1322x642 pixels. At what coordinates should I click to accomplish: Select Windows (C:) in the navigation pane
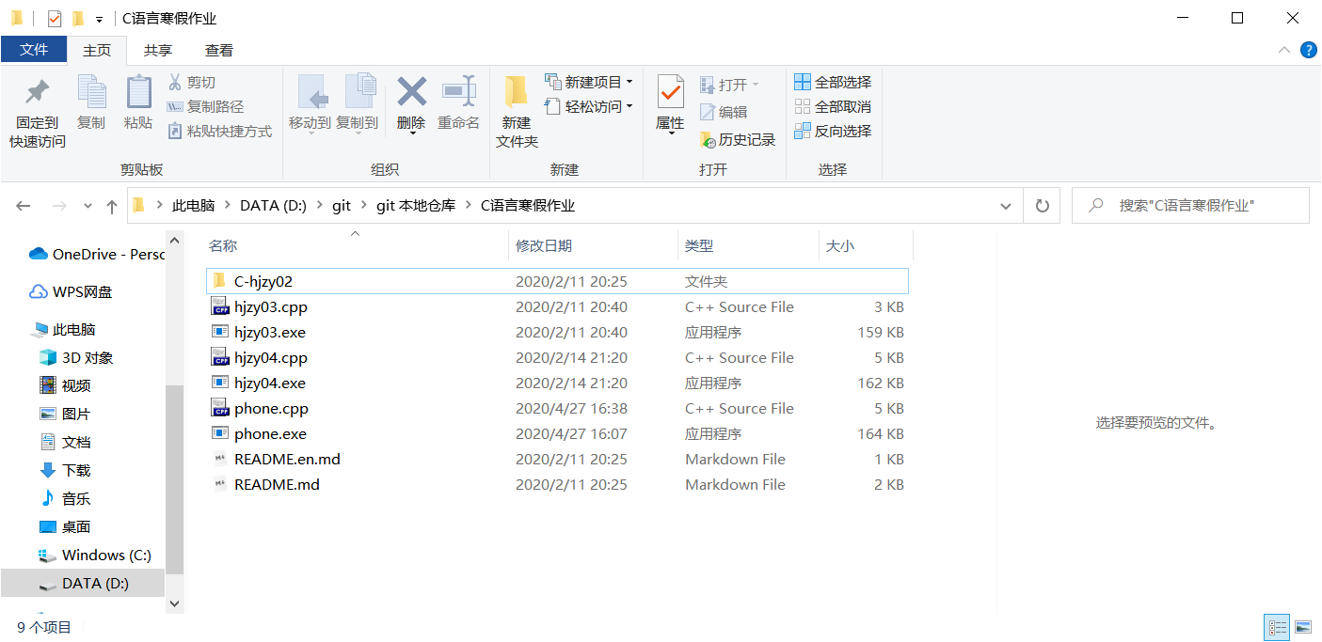(x=94, y=555)
